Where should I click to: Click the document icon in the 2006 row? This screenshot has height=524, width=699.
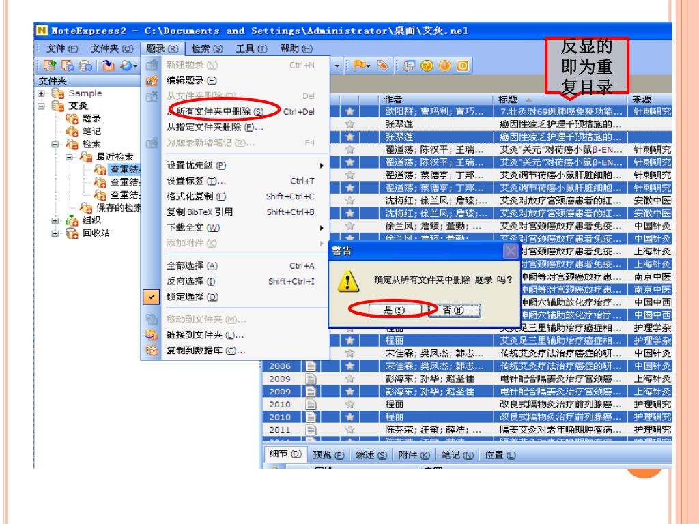point(311,366)
